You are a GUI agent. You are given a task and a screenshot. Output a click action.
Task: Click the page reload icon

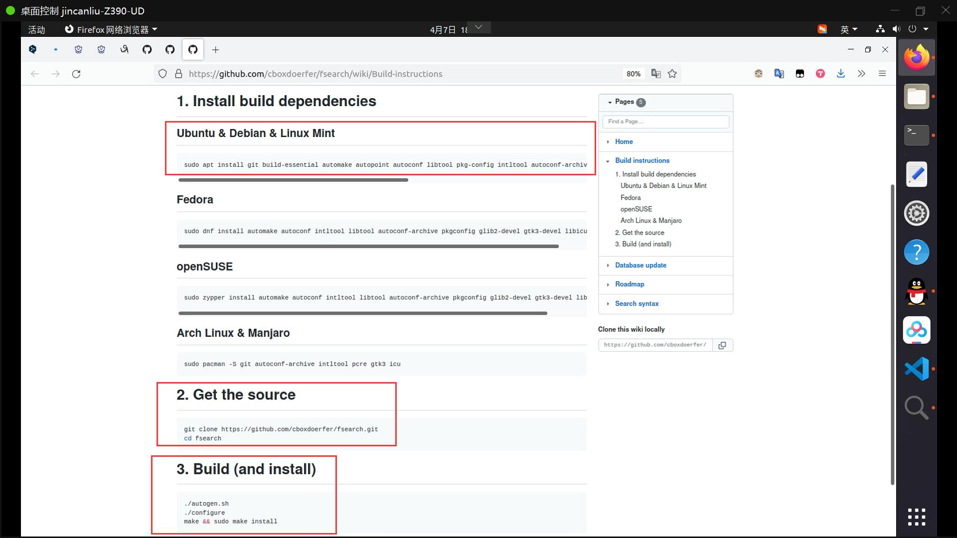pos(76,74)
